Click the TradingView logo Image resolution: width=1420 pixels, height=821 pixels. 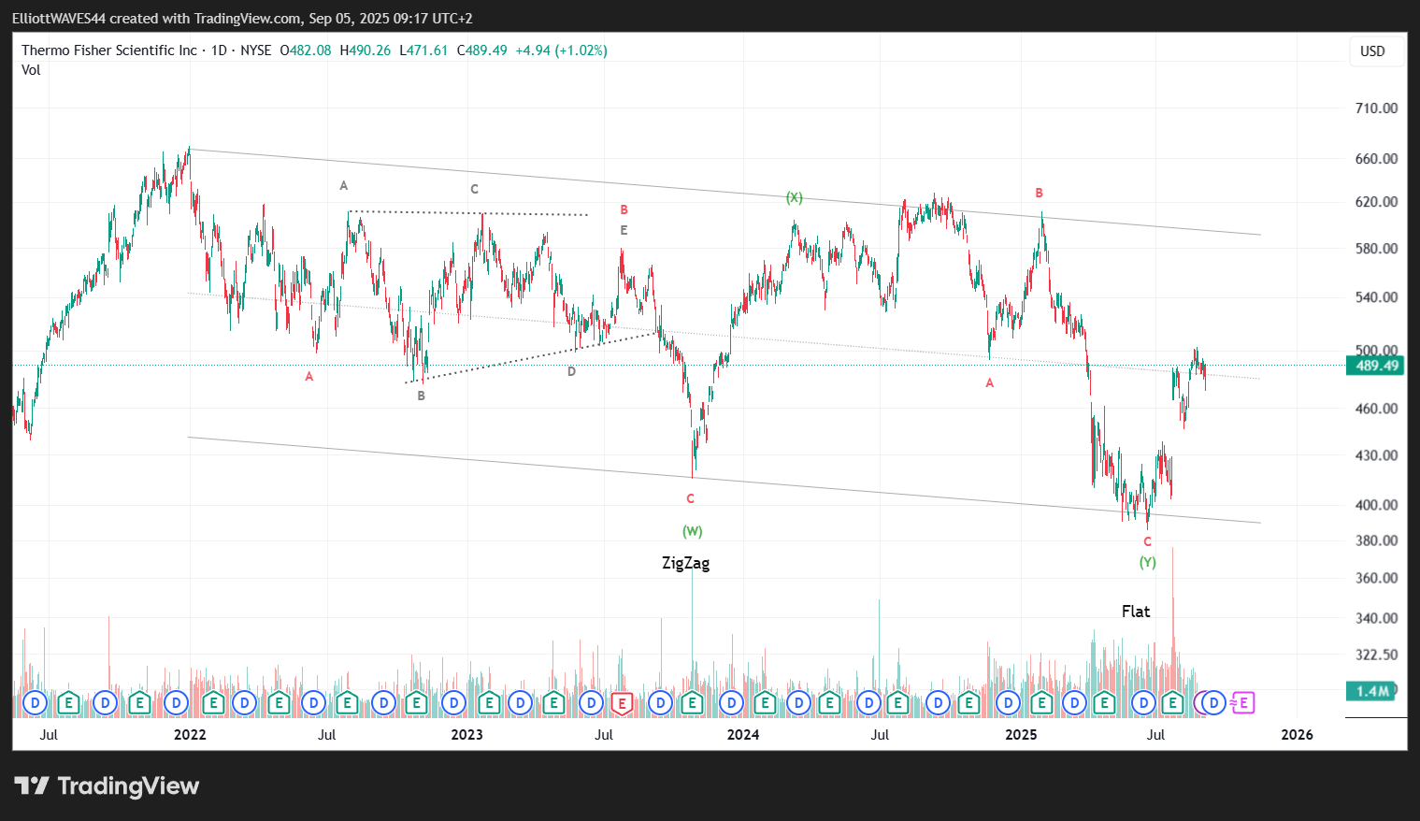click(x=107, y=786)
